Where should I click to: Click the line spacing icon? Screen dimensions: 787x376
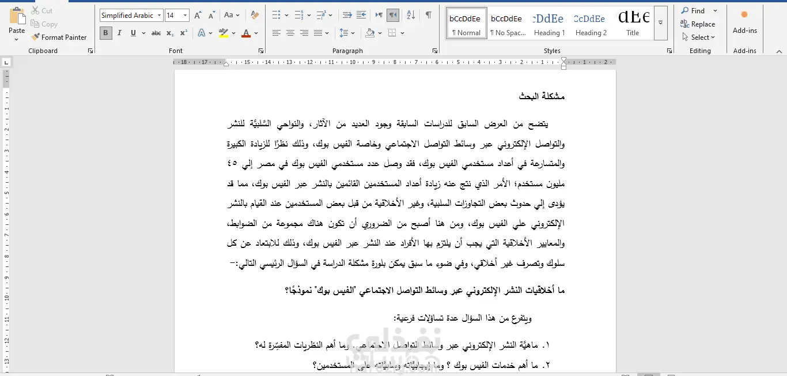pos(343,33)
